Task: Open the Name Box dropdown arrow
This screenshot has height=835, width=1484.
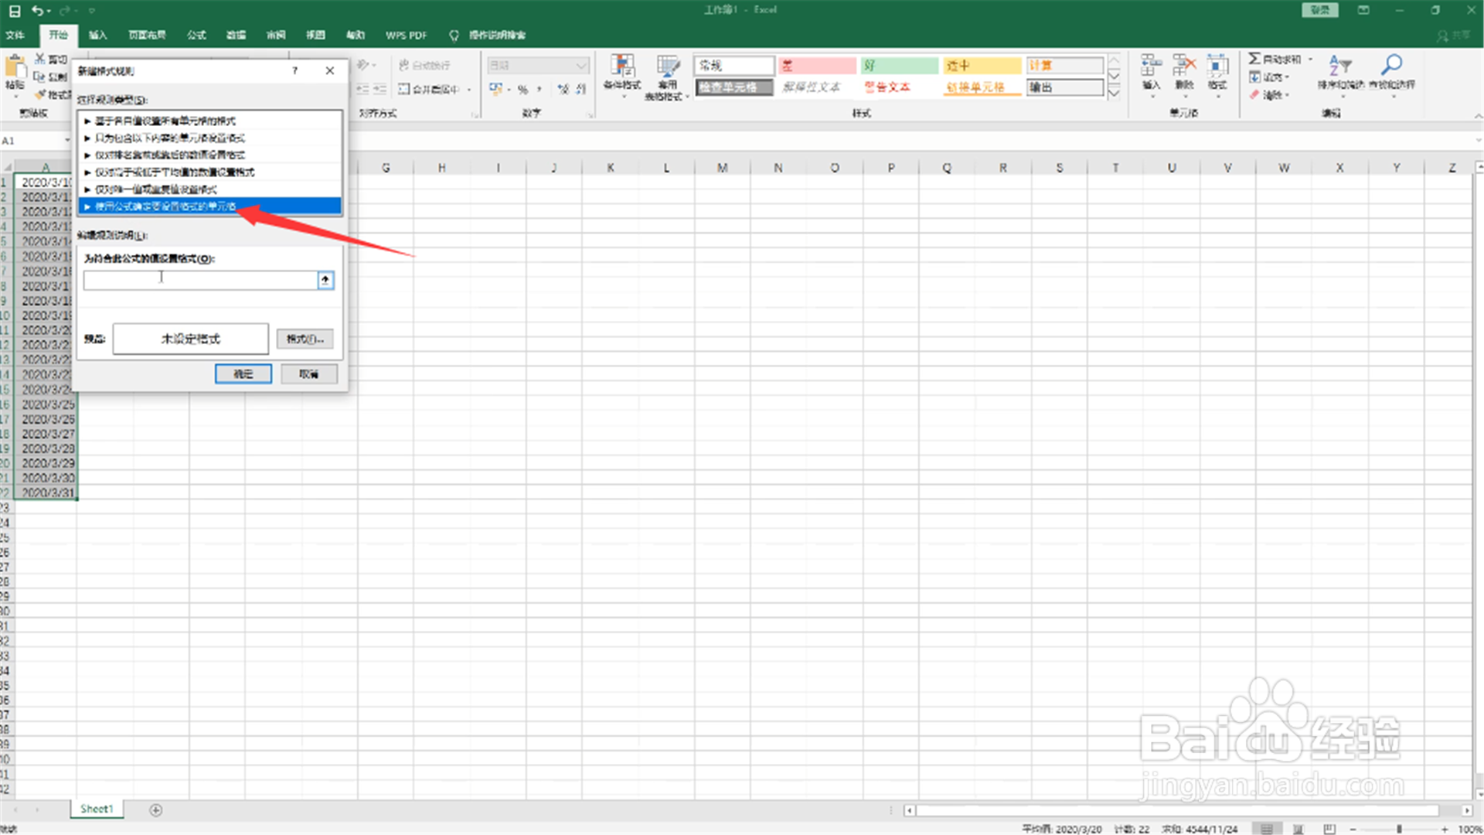Action: coord(67,140)
